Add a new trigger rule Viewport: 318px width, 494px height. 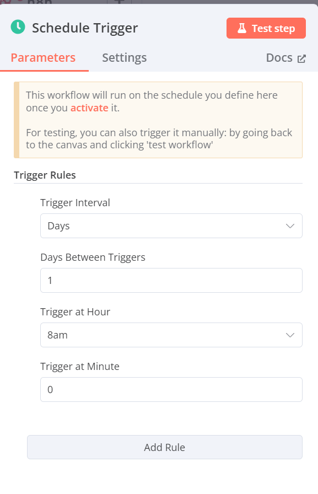click(165, 447)
